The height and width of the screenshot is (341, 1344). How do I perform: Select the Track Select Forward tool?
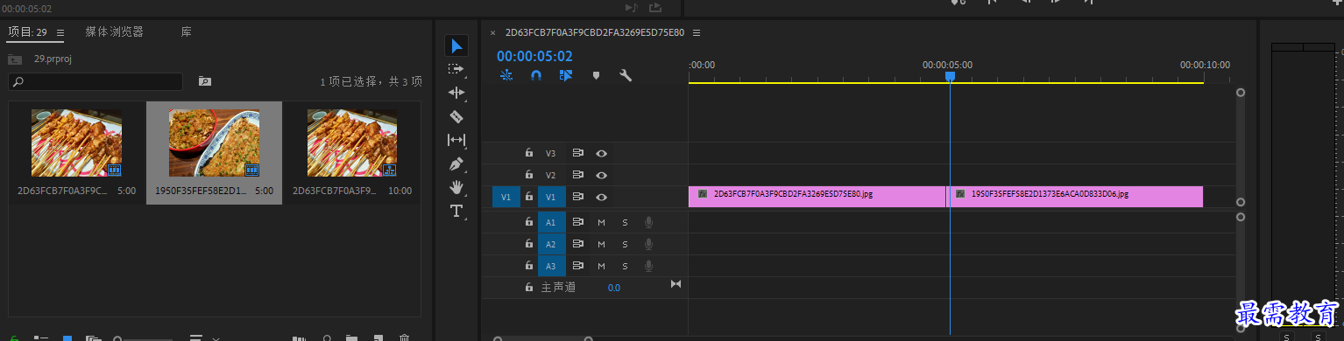tap(456, 69)
